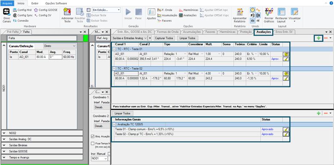334x165 pixels.
Task: Add general info row with lower green plus
Action: click(319, 113)
